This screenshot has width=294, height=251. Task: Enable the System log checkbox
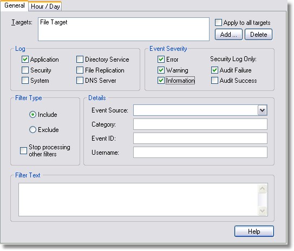tap(25, 81)
